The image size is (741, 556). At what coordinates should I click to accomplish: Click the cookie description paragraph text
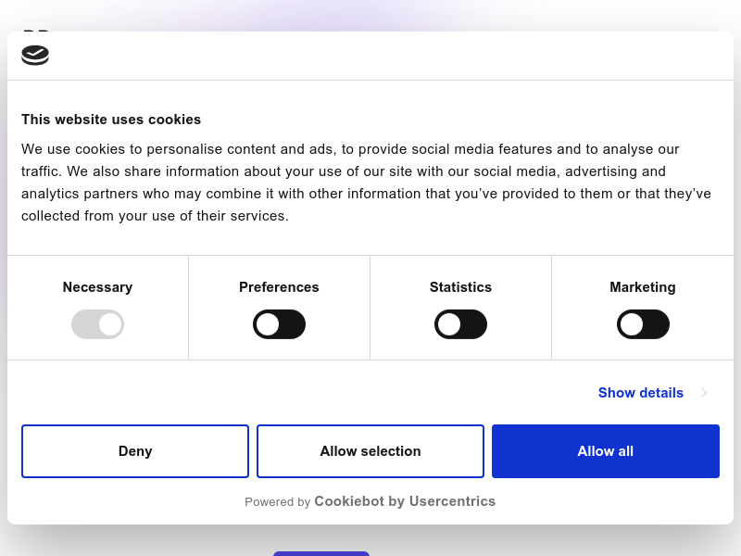(366, 183)
